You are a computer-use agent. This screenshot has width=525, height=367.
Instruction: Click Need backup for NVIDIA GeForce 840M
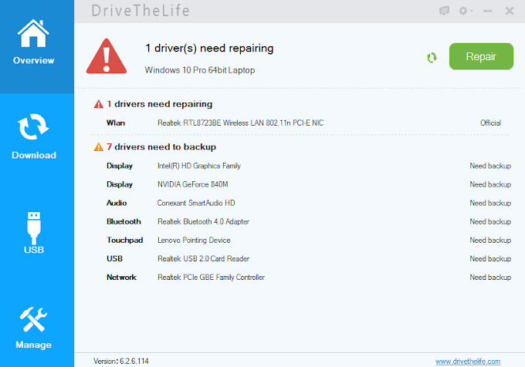(490, 184)
